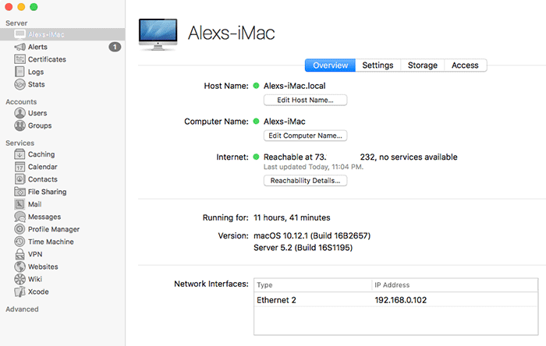Click the green zoom window button

34,7
